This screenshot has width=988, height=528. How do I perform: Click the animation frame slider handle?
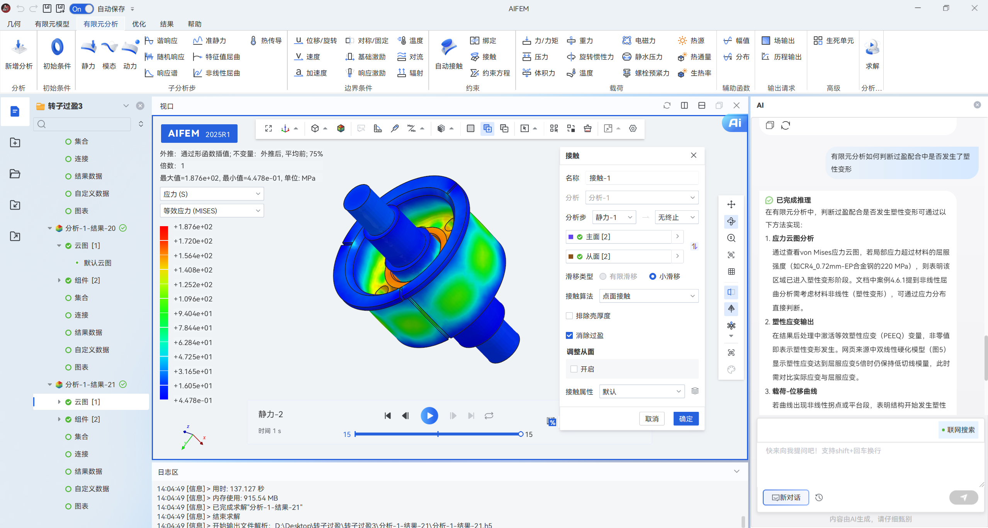pyautogui.click(x=521, y=434)
